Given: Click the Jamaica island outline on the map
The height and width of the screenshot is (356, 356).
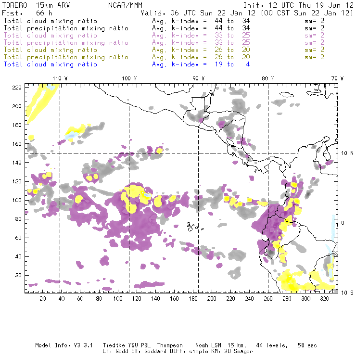Looking at the screenshot, I should [x=287, y=94].
